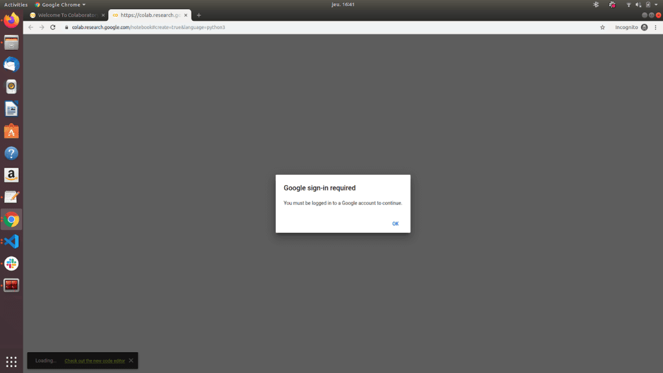View site information via the lock icon
The width and height of the screenshot is (663, 373).
pyautogui.click(x=67, y=27)
